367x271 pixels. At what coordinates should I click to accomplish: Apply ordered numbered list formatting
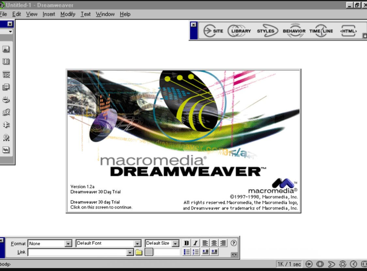(x=195, y=252)
